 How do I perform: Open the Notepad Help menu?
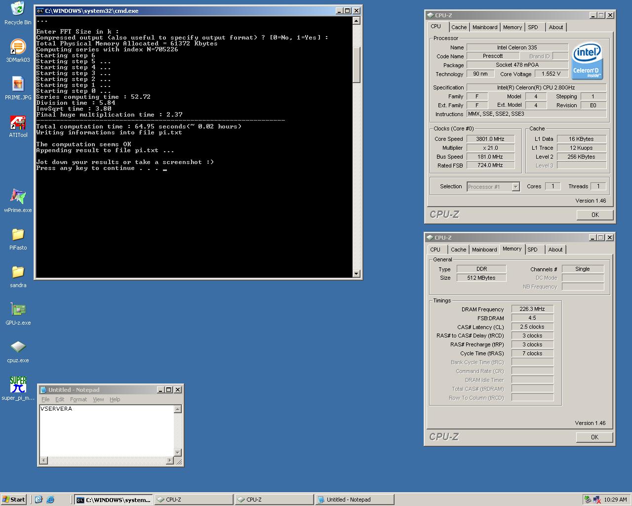(x=115, y=399)
